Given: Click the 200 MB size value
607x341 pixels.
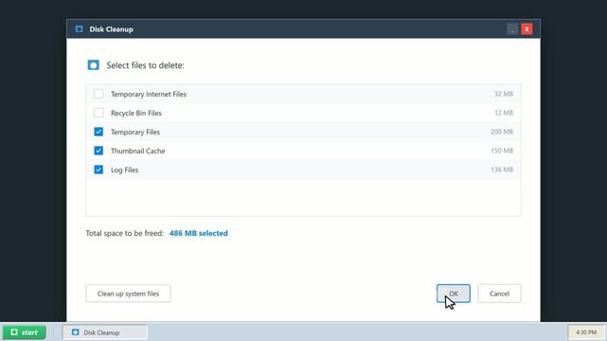Looking at the screenshot, I should tap(502, 132).
